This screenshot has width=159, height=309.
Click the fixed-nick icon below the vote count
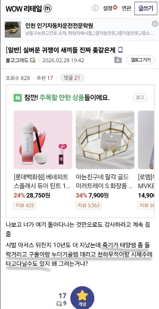coord(59,304)
